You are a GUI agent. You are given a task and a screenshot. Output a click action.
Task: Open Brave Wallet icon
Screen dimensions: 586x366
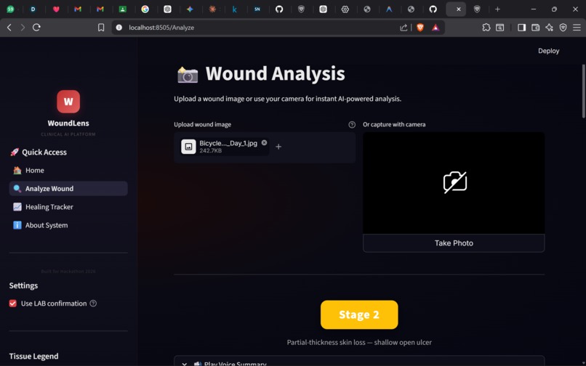pyautogui.click(x=536, y=28)
